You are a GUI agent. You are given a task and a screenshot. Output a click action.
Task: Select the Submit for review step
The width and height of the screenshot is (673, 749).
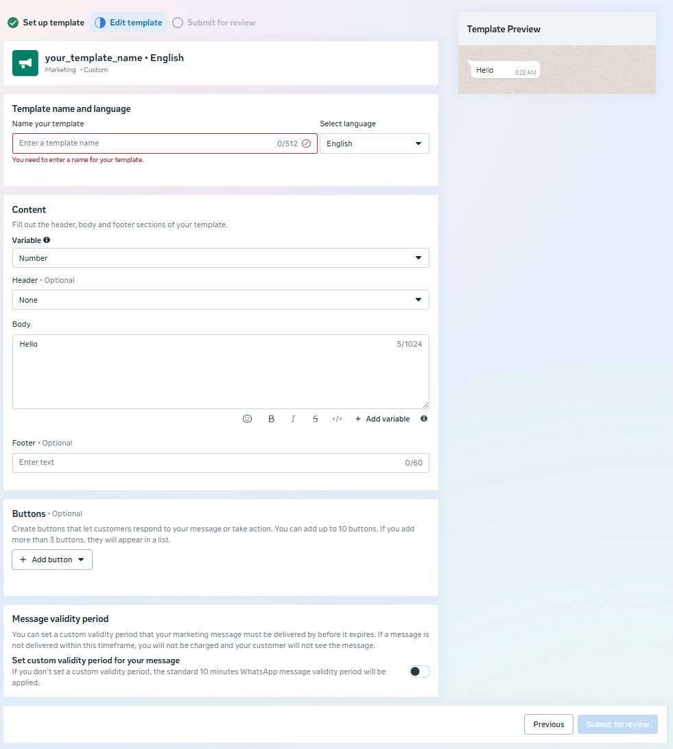[214, 23]
